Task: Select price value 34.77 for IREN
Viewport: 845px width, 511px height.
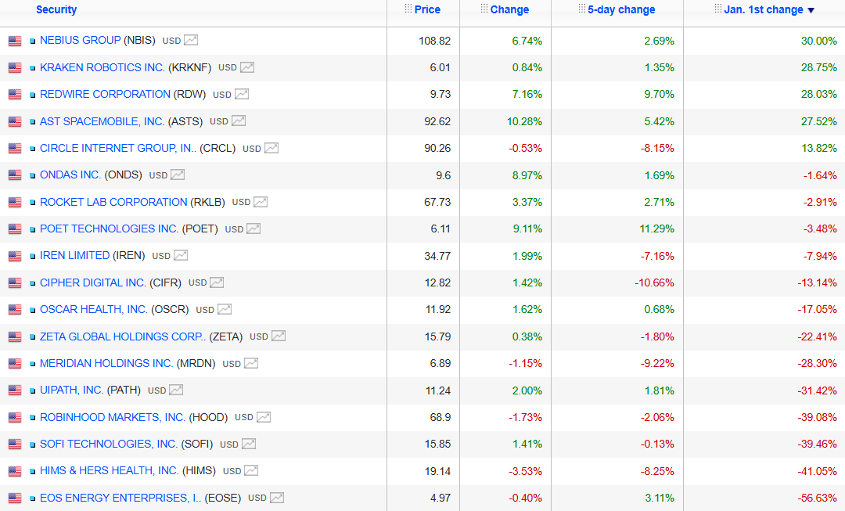Action: pyautogui.click(x=437, y=256)
